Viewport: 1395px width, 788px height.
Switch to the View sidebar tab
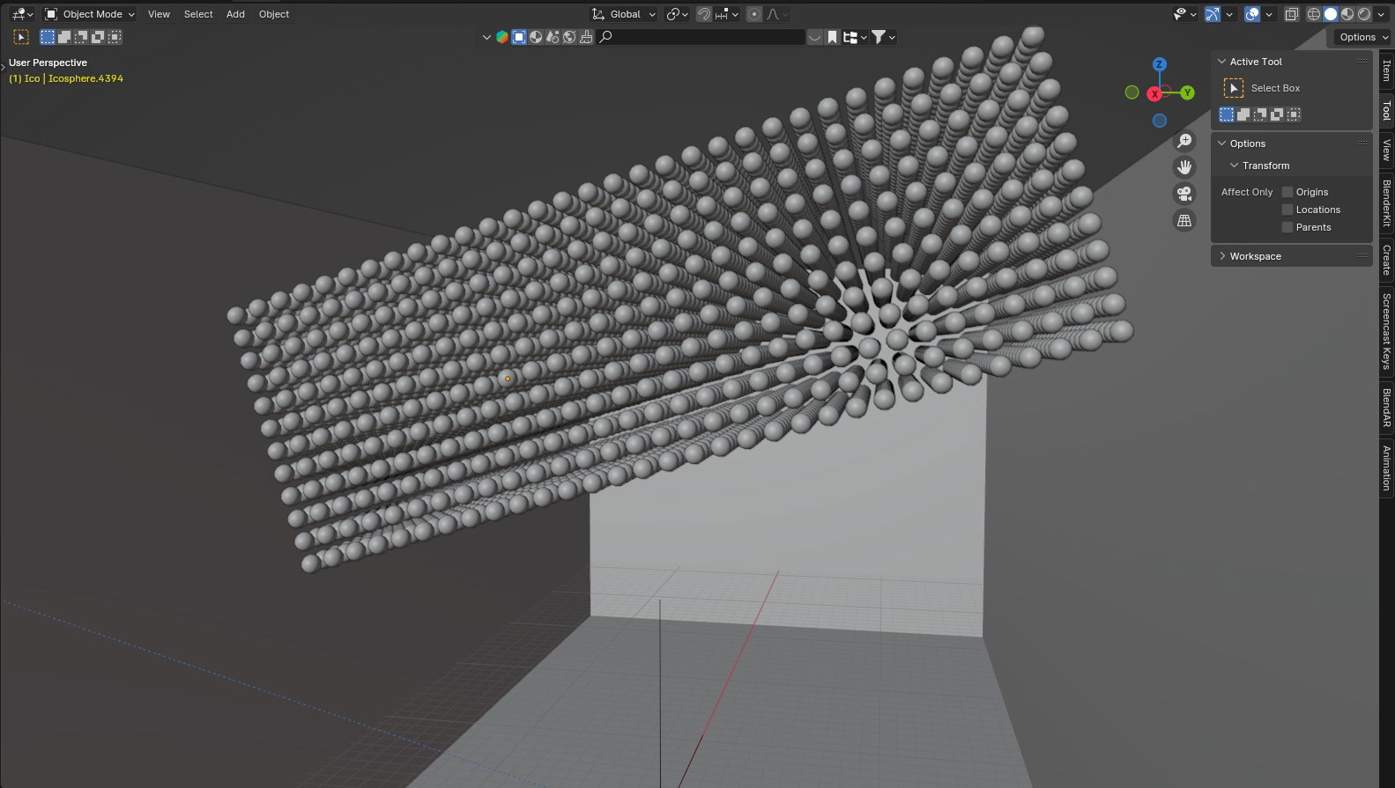(1386, 151)
